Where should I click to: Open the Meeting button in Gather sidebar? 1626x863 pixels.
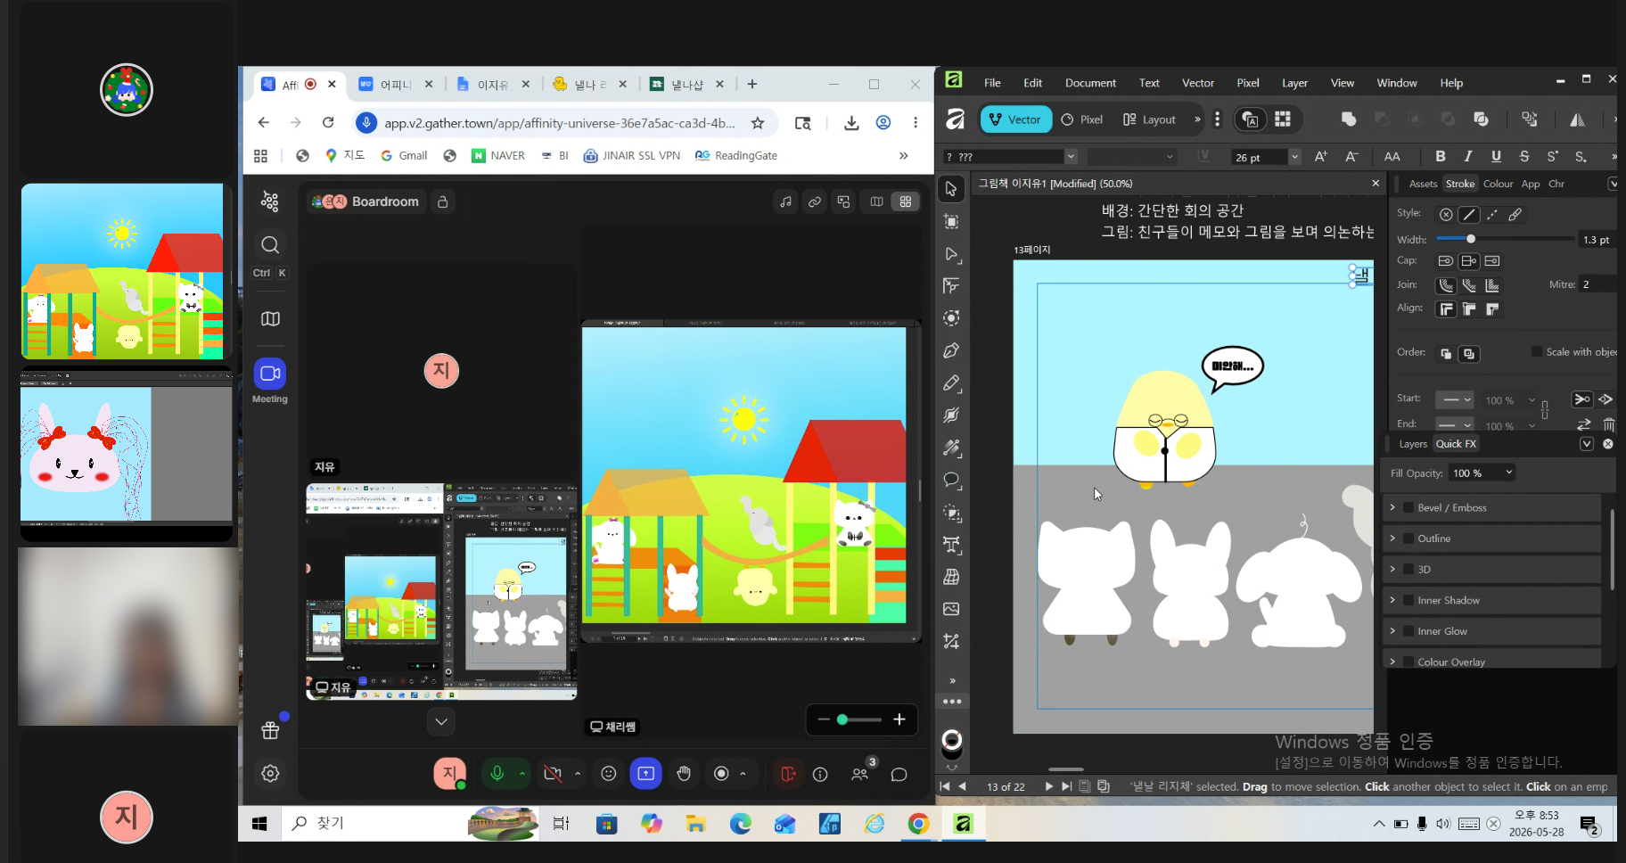point(270,381)
